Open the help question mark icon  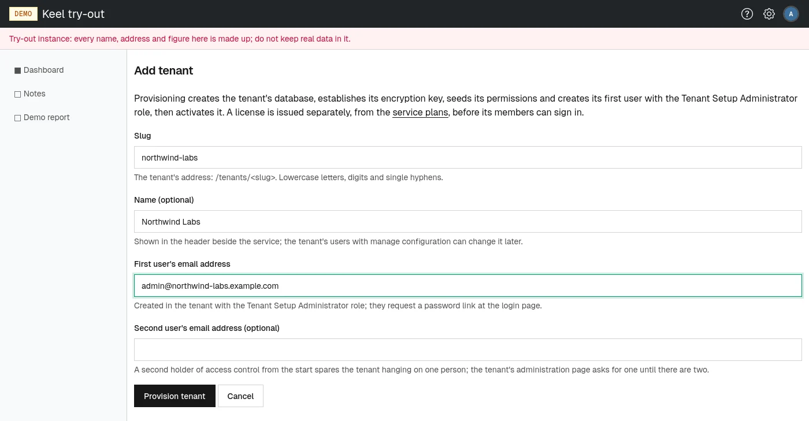[747, 14]
